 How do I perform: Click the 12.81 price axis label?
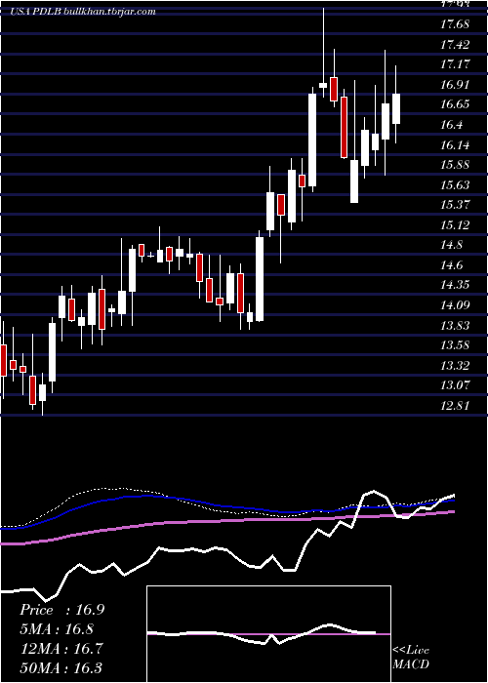point(455,406)
